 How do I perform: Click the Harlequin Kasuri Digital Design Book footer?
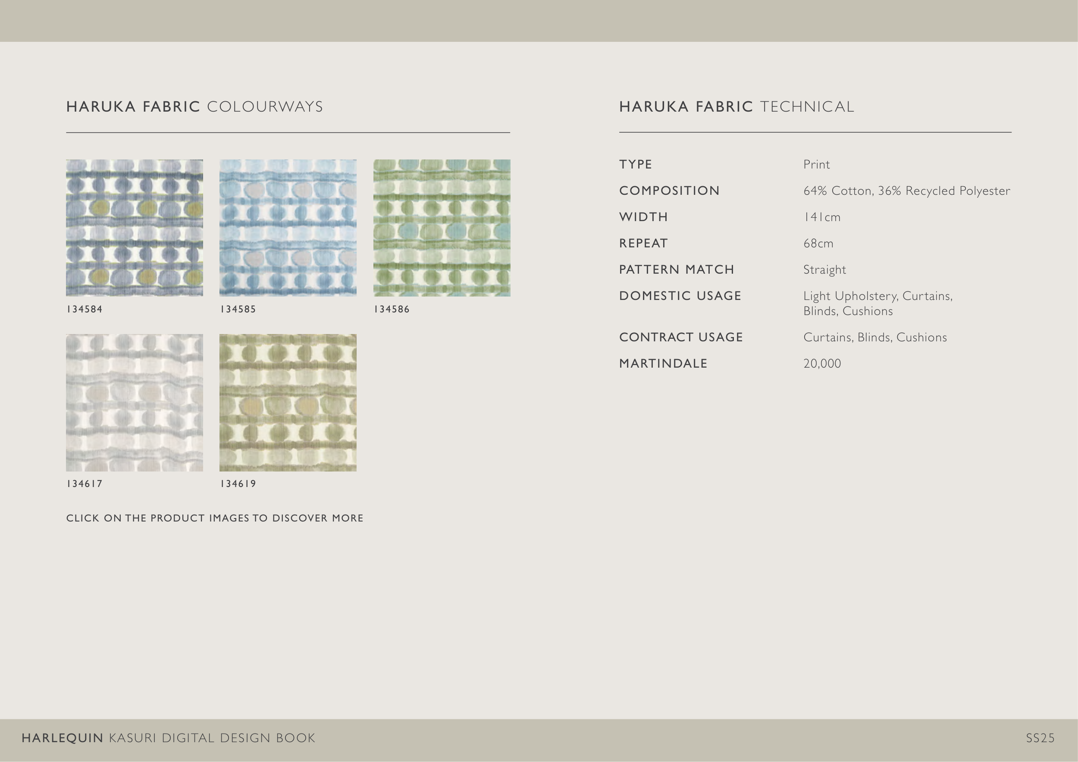[169, 738]
